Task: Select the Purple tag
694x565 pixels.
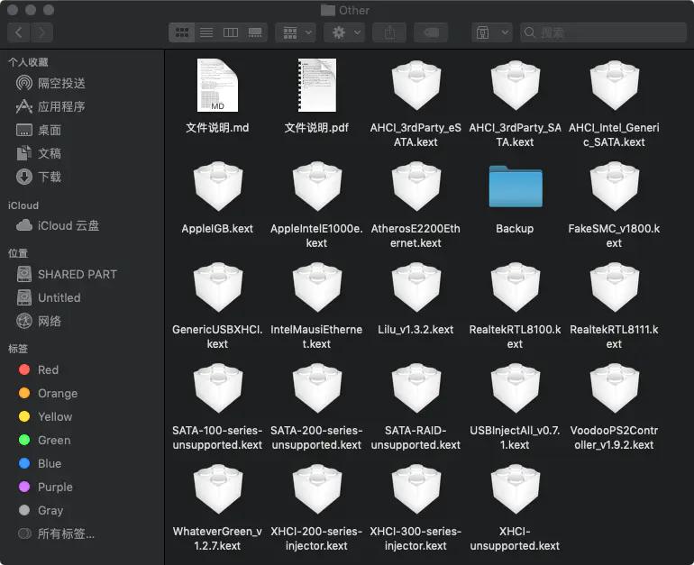Action: (x=46, y=488)
